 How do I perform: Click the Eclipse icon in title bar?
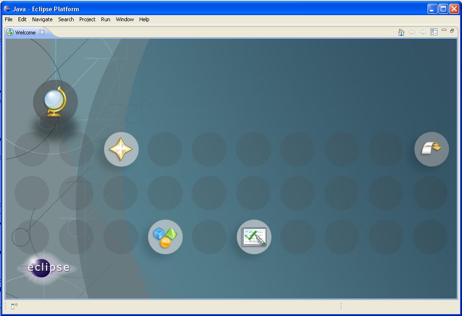[8, 9]
